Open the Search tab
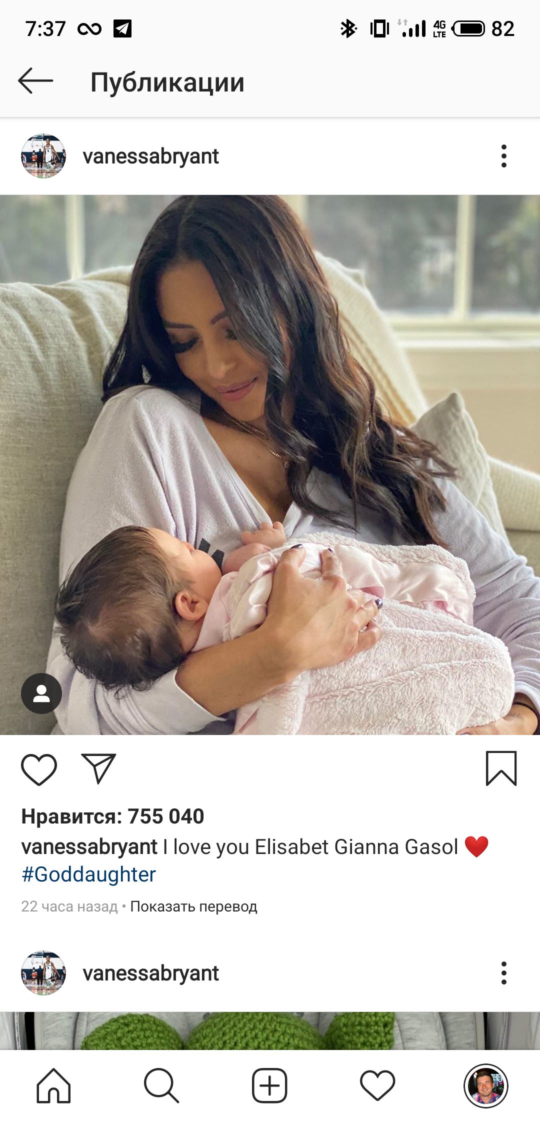Screen dimensions: 540x1122 [161, 1085]
